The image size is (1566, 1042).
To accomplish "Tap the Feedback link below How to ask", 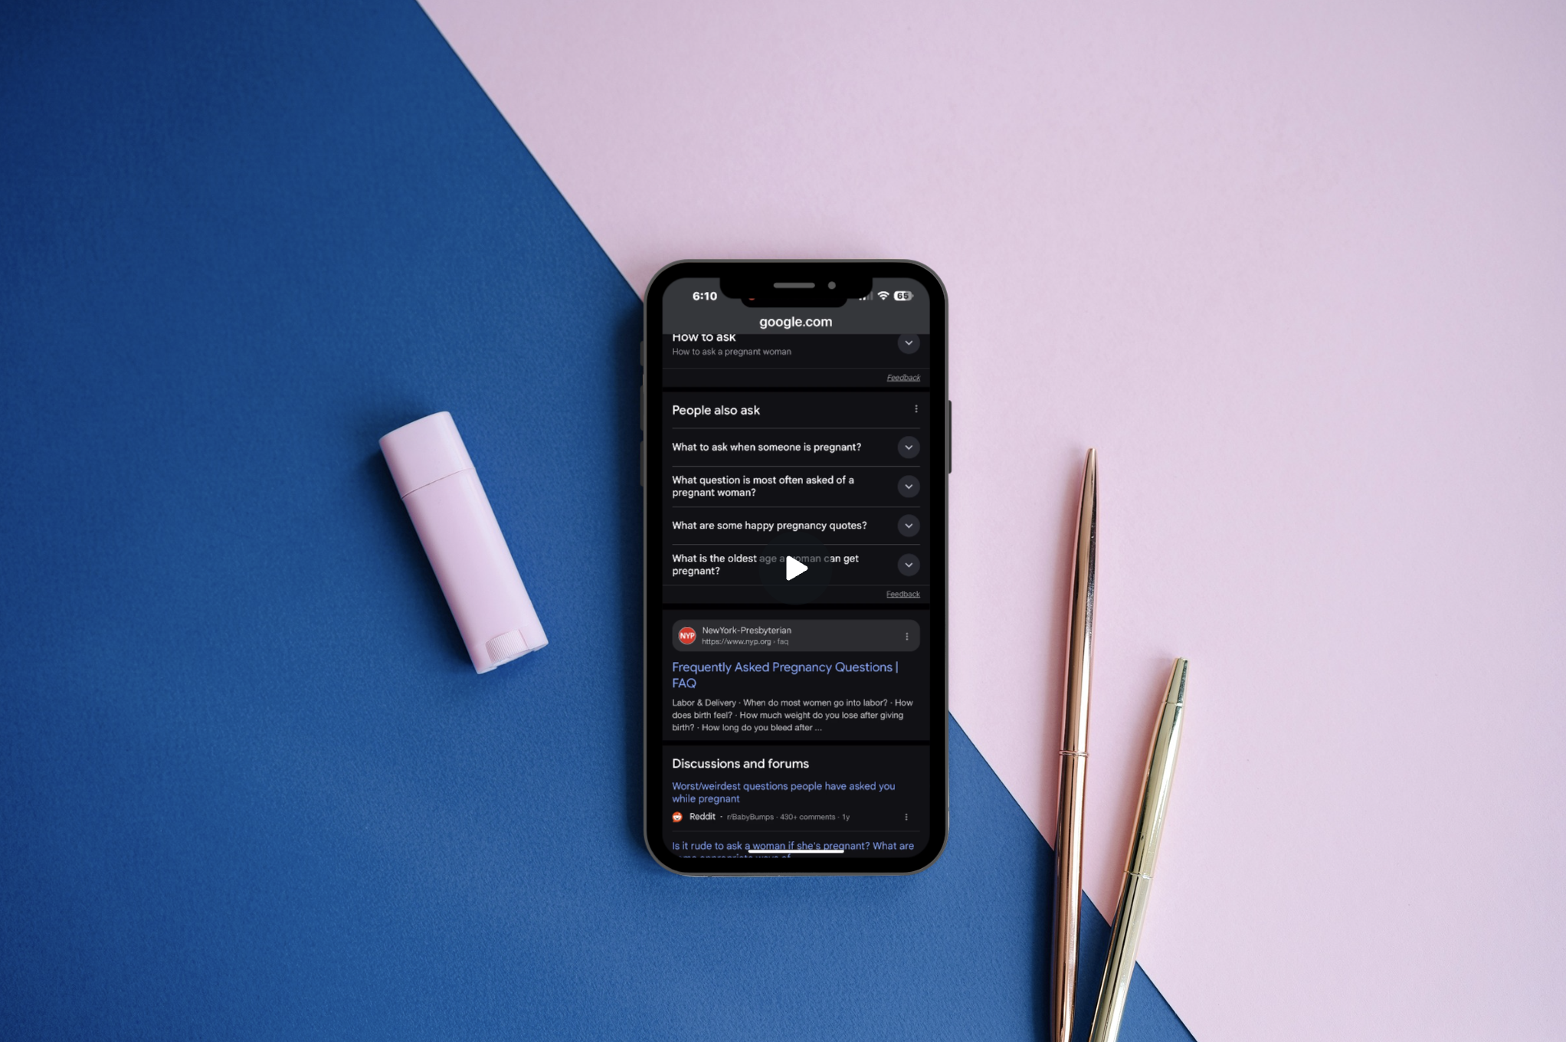I will coord(903,377).
